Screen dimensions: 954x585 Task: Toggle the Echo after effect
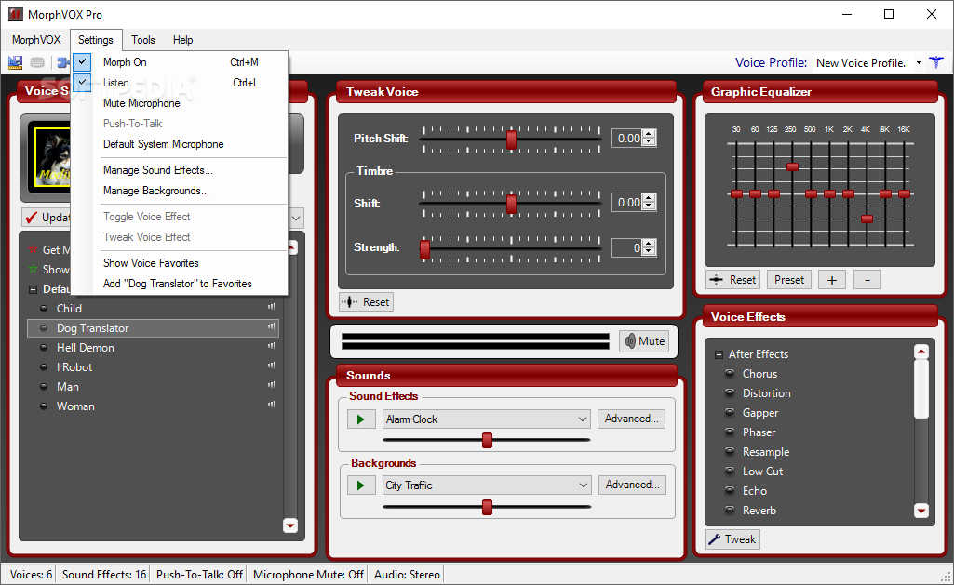pyautogui.click(x=730, y=490)
